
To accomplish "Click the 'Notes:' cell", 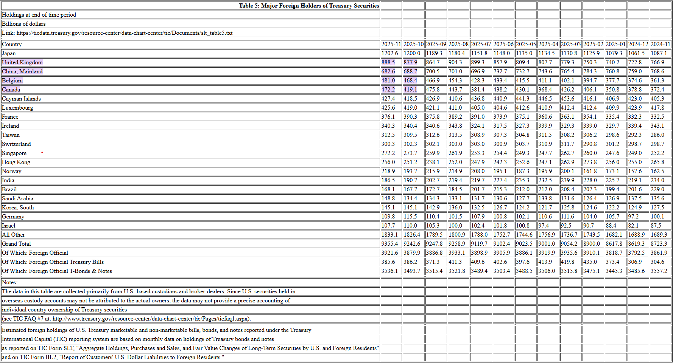I will 10,282.
